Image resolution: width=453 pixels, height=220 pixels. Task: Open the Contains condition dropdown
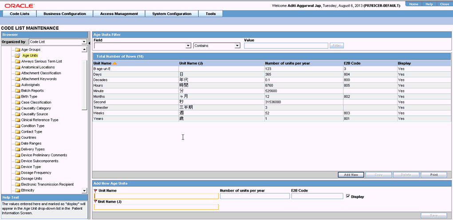point(237,46)
